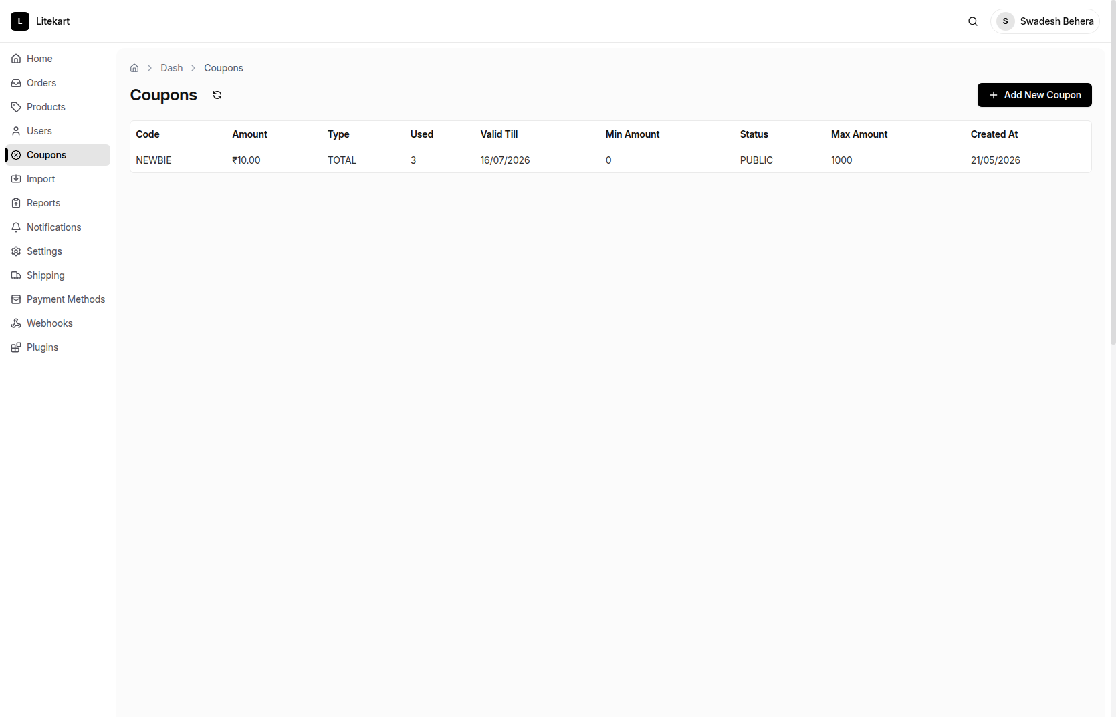Image resolution: width=1116 pixels, height=717 pixels.
Task: Click the Orders inbox icon
Action: pos(16,83)
